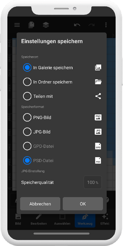
Task: Switch to the Werkzeug tab
Action: [85, 220]
